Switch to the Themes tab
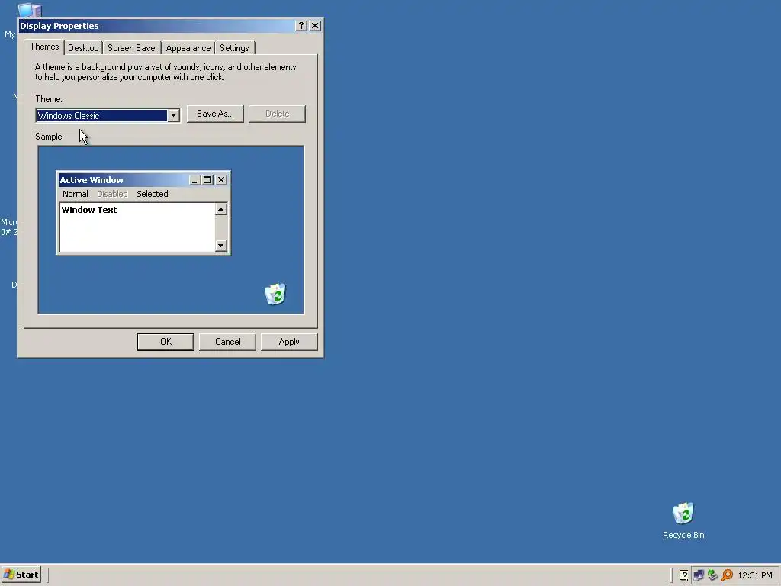781x586 pixels. [44, 47]
